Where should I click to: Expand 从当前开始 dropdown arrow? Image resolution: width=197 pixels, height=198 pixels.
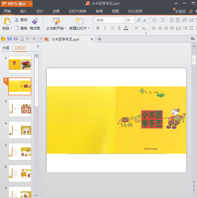pos(65,28)
